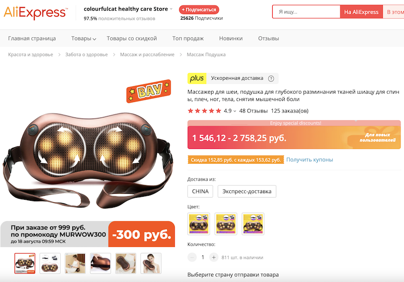Expand the store name dropdown arrow
The height and width of the screenshot is (282, 404).
(x=171, y=9)
